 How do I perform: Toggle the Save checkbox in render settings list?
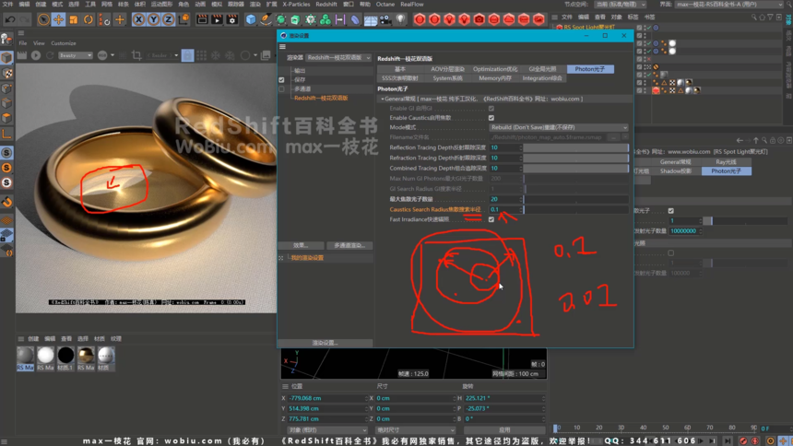[281, 80]
